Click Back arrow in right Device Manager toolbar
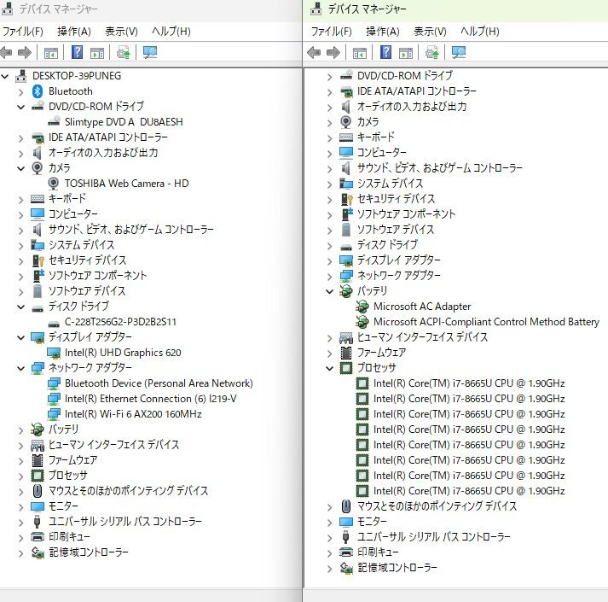 click(x=314, y=52)
